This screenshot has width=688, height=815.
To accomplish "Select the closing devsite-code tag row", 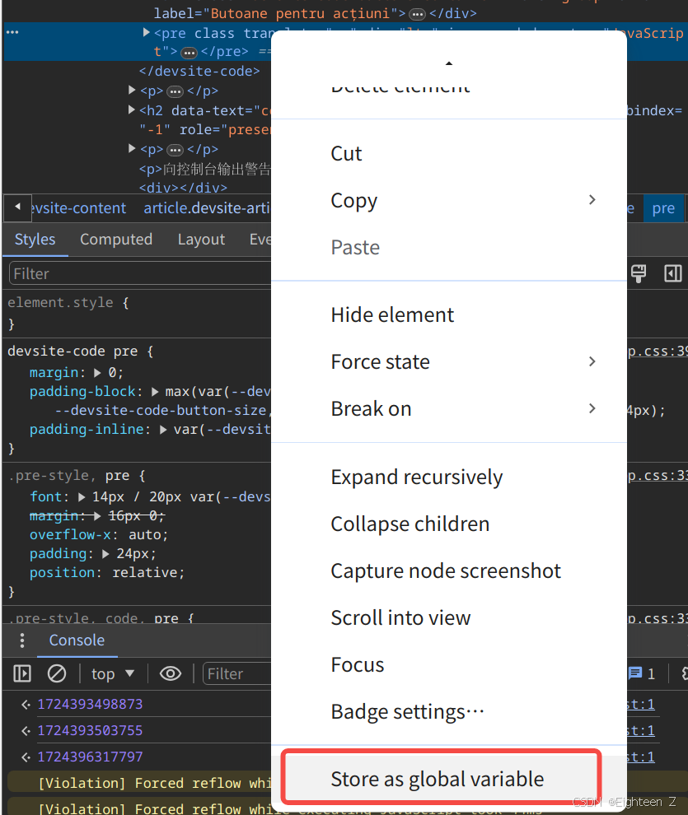I will 199,71.
